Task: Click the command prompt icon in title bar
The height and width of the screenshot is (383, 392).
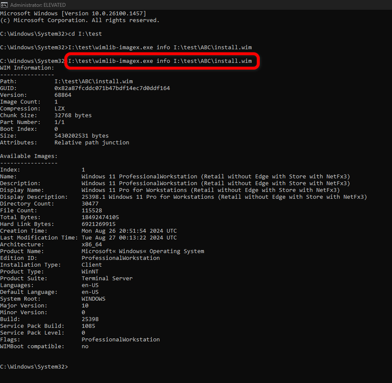Action: 4,5
